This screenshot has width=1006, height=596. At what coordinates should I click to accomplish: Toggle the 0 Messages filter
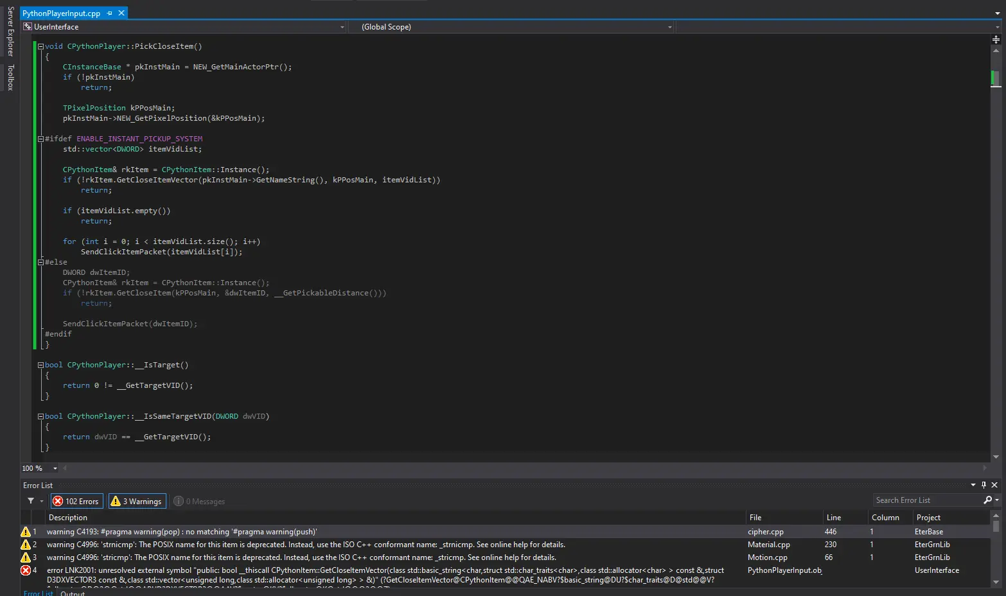coord(199,501)
